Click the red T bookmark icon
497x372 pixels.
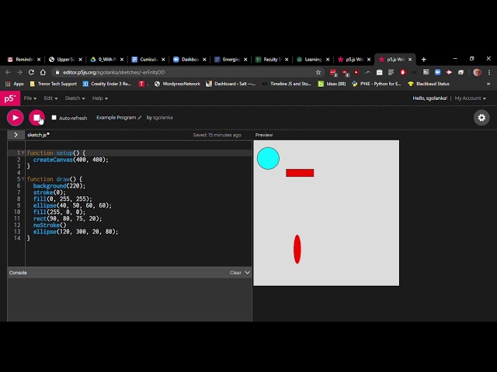click(141, 84)
